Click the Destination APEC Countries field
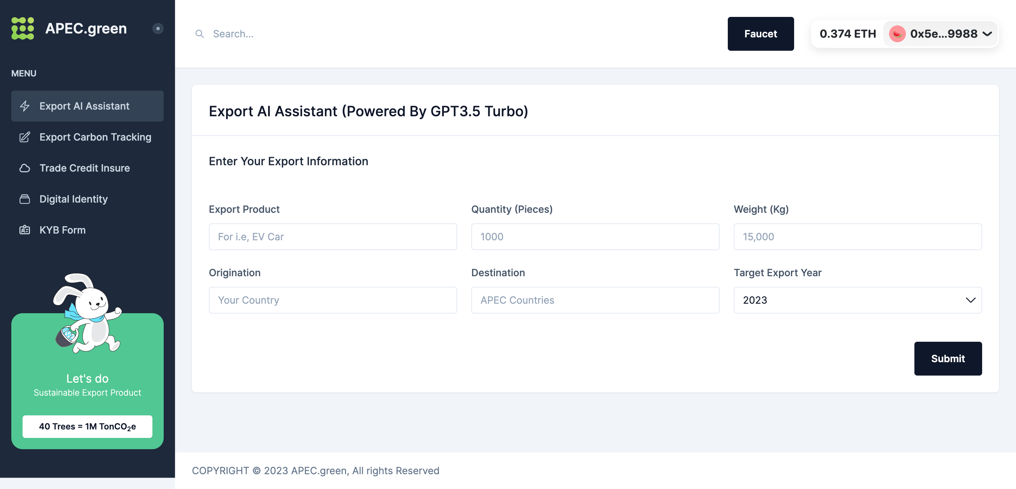The width and height of the screenshot is (1016, 489). [595, 300]
